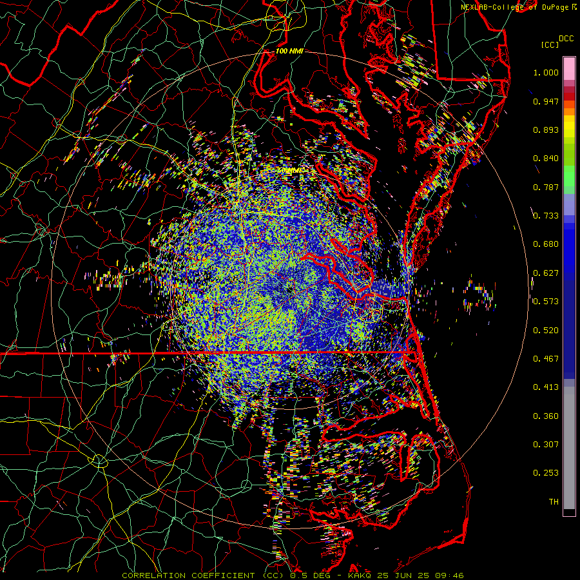This screenshot has height=580, width=580.
Task: Pick the light lavender swatch on the color bar
Action: (569, 204)
